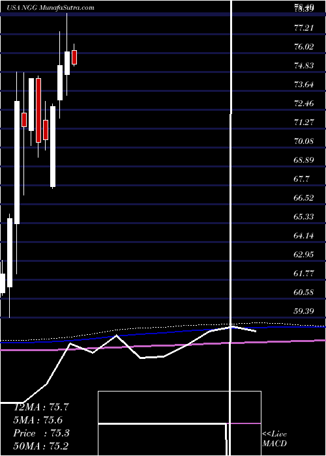
Task: Click the 'Price : 75.3' readout
Action: [41, 433]
